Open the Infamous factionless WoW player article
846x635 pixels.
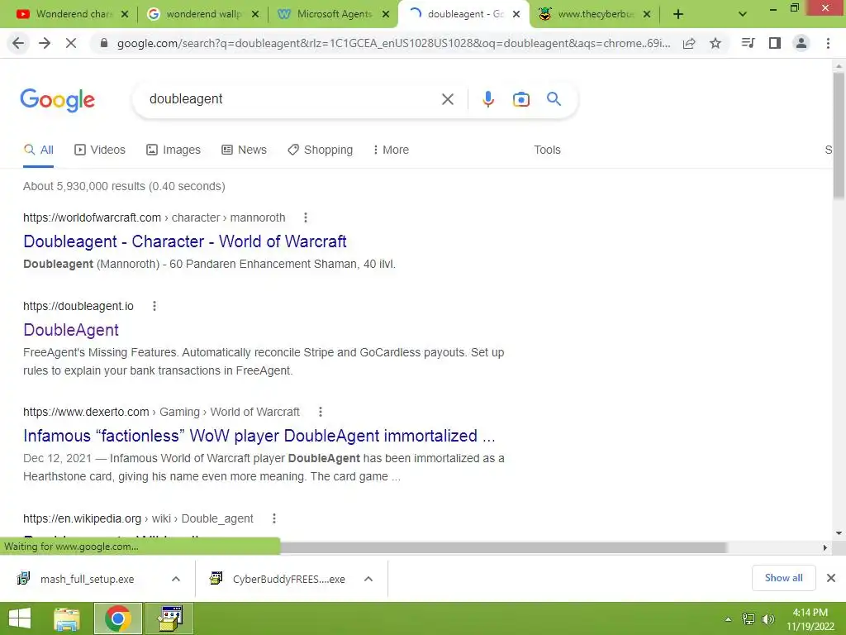259,436
